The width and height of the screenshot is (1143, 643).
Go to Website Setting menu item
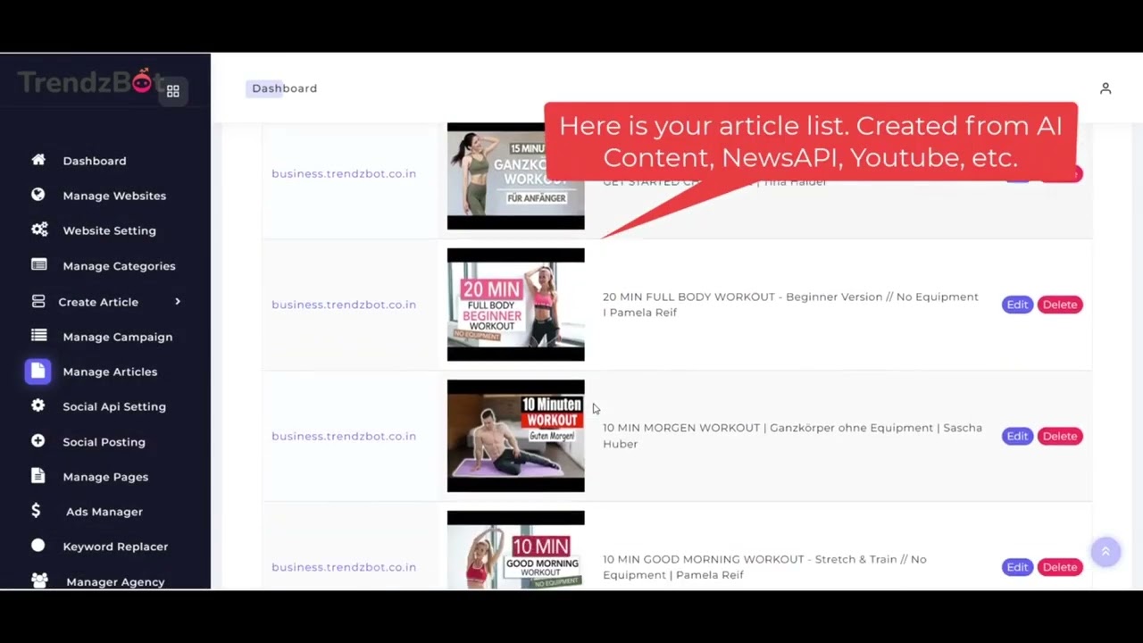(x=109, y=230)
